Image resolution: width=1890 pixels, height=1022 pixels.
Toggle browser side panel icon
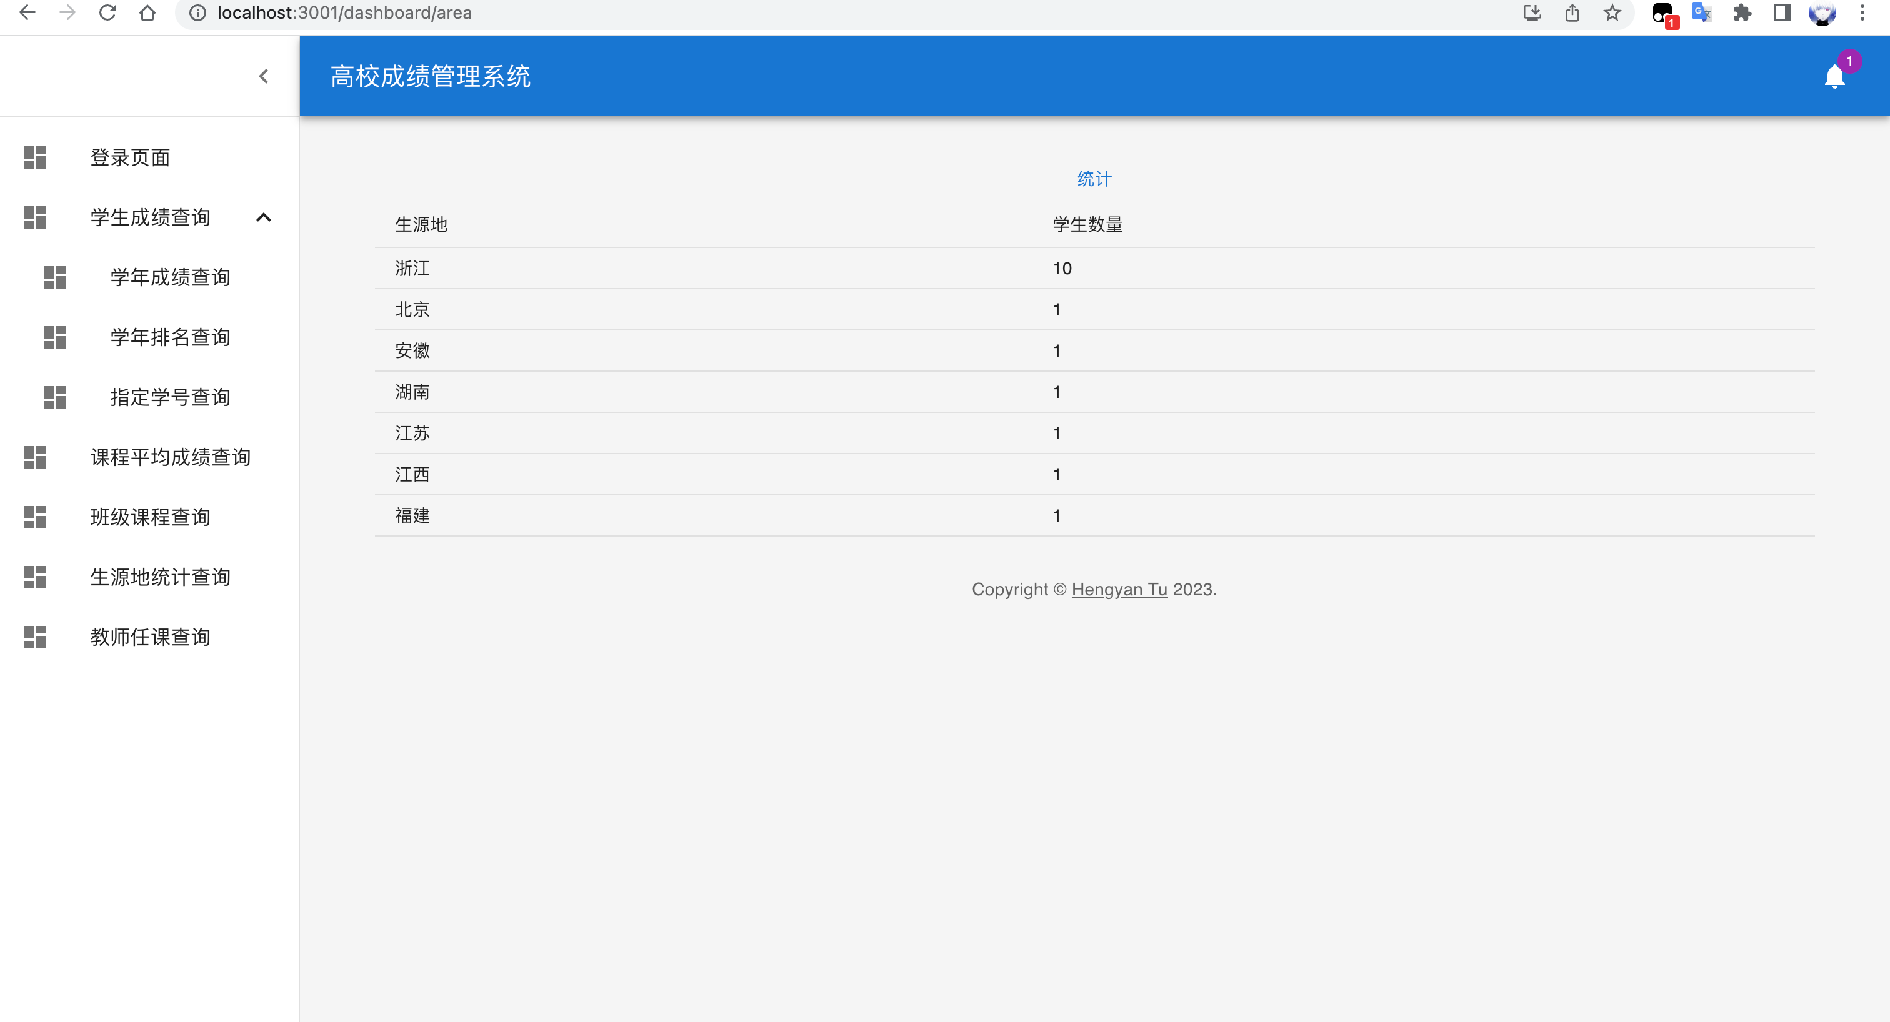coord(1782,12)
